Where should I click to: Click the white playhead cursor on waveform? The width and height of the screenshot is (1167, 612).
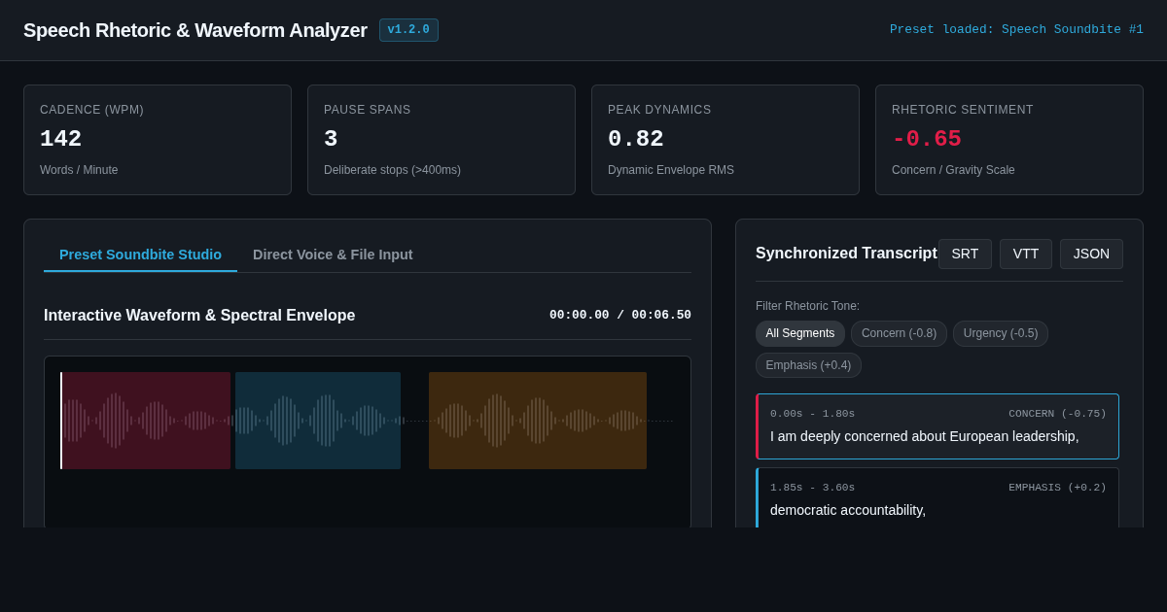tap(61, 421)
